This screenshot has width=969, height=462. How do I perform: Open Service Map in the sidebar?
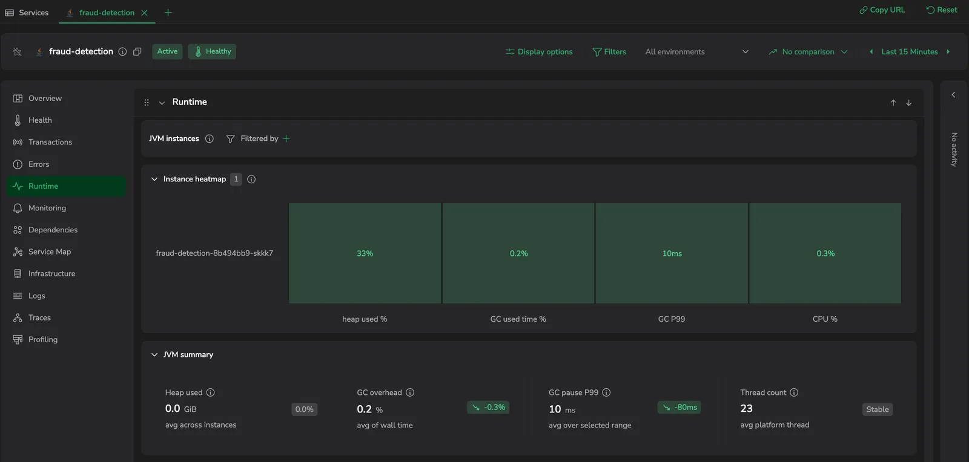point(66,252)
